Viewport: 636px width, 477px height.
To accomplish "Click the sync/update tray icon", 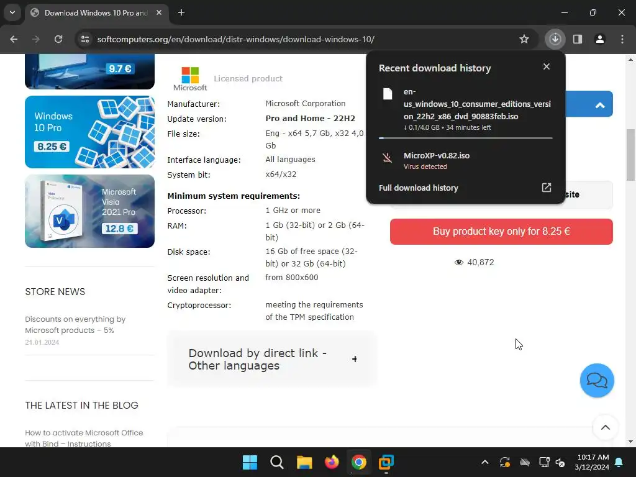I will pos(504,462).
